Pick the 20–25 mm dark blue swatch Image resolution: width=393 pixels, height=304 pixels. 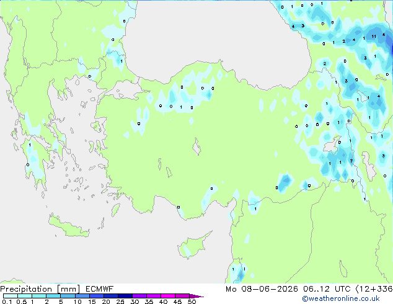[111, 296]
